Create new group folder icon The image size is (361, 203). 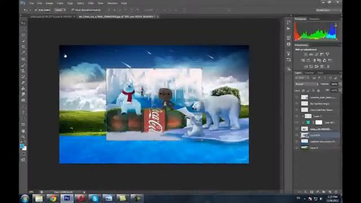(x=324, y=192)
